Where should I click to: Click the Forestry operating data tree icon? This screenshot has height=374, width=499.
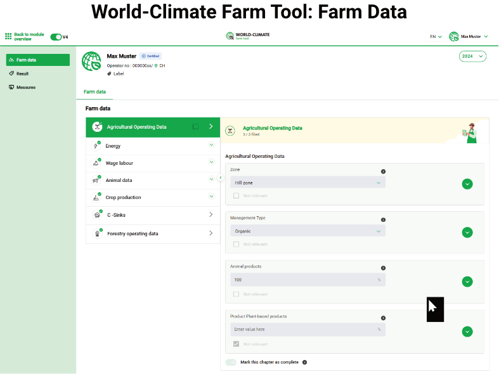pos(97,234)
